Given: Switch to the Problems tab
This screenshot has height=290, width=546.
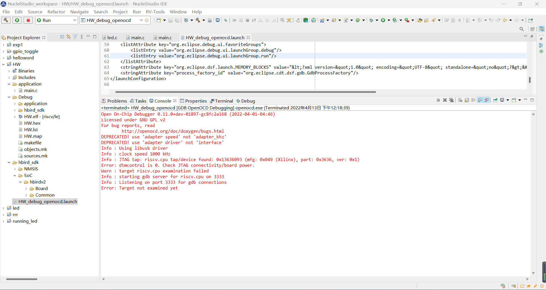Looking at the screenshot, I should click(115, 101).
